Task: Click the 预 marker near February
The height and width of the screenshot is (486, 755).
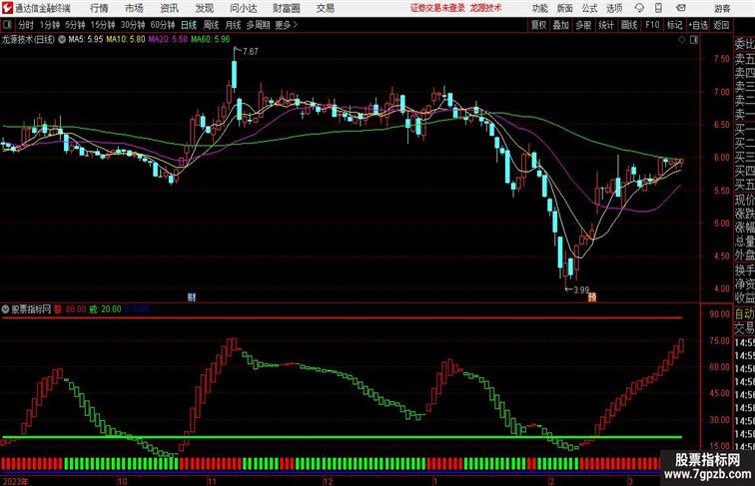Action: pyautogui.click(x=592, y=297)
